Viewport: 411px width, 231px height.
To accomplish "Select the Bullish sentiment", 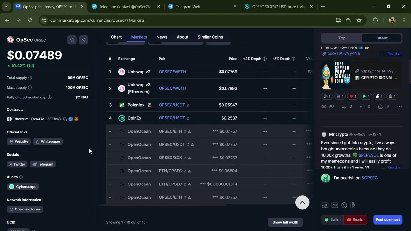I will pyautogui.click(x=332, y=220).
